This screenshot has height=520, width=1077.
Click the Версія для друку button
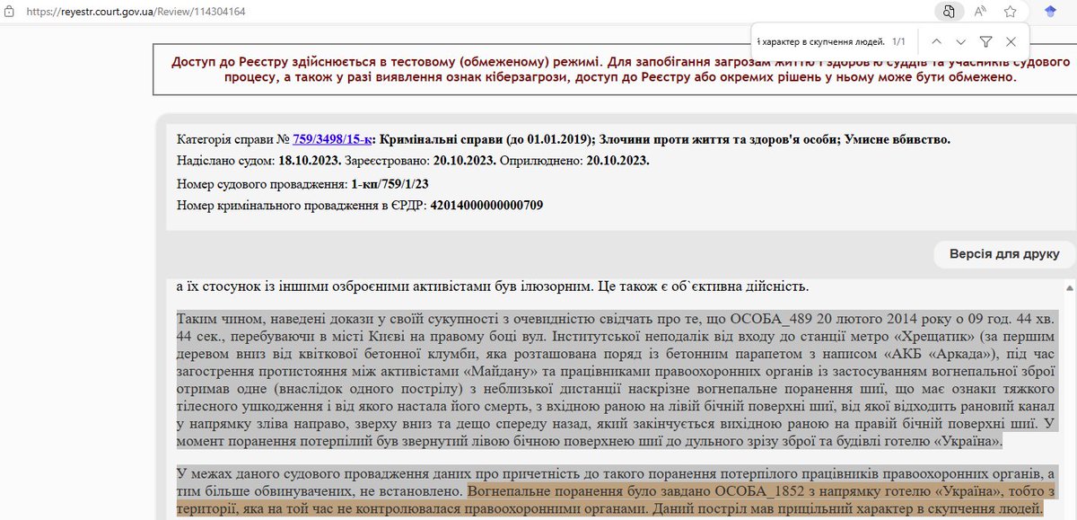coord(1004,254)
